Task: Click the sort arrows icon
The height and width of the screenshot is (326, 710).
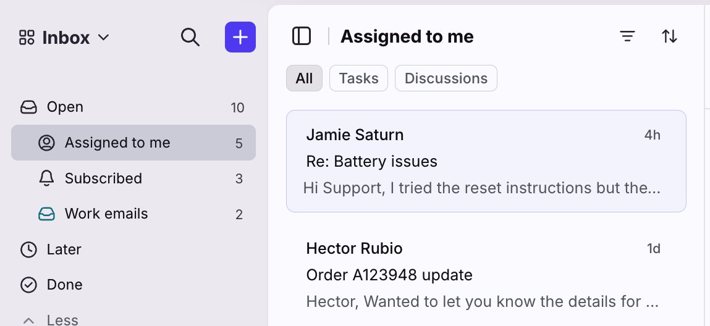Action: pyautogui.click(x=669, y=36)
